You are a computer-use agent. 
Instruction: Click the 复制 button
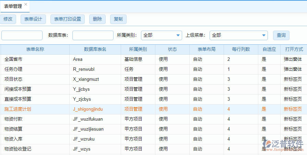(x=118, y=19)
